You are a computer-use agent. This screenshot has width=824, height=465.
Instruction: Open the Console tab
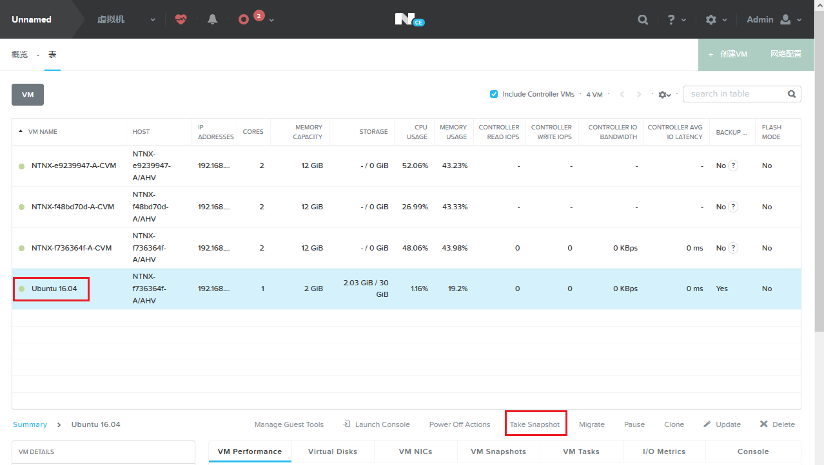click(x=753, y=451)
